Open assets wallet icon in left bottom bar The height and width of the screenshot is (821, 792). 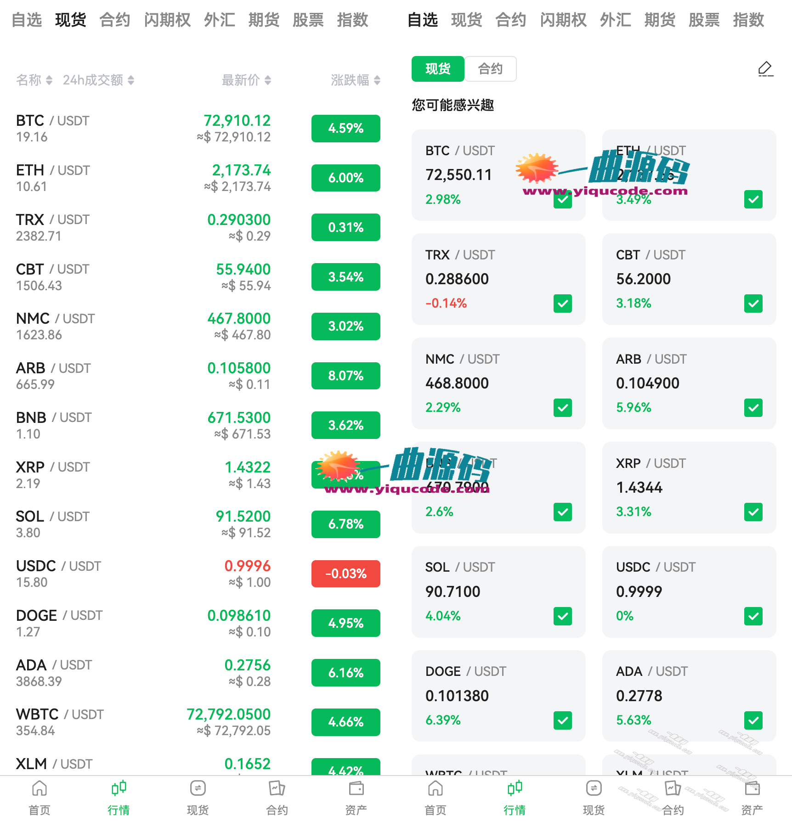[356, 789]
